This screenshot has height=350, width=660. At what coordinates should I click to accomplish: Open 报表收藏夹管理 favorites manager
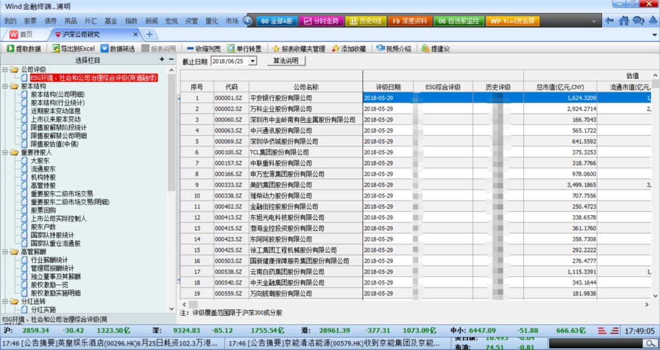(298, 49)
